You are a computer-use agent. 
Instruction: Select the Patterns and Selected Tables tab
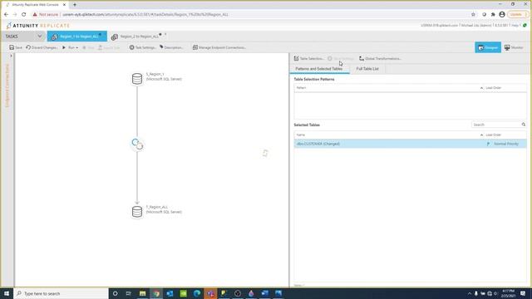(x=319, y=69)
